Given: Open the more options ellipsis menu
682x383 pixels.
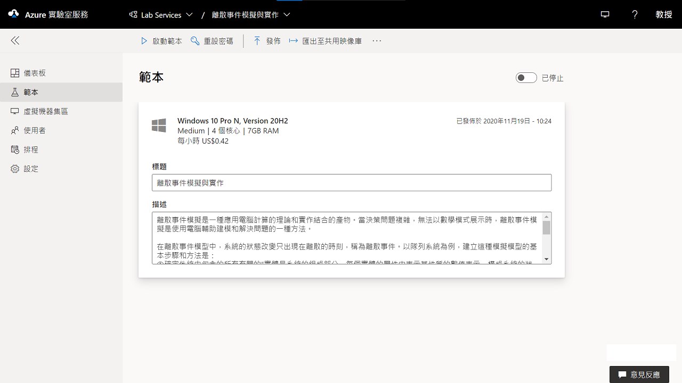Looking at the screenshot, I should pyautogui.click(x=377, y=41).
